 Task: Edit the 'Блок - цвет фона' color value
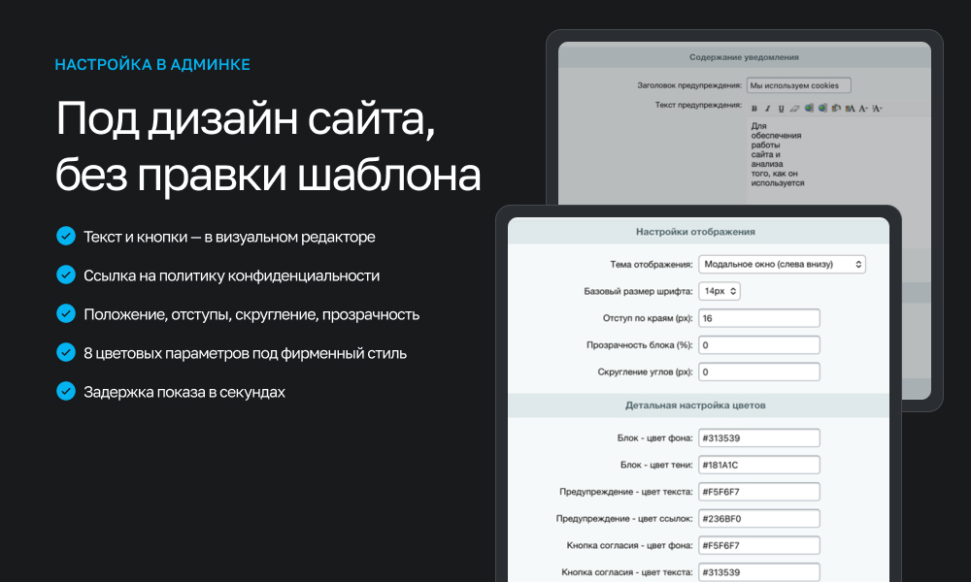coord(759,437)
